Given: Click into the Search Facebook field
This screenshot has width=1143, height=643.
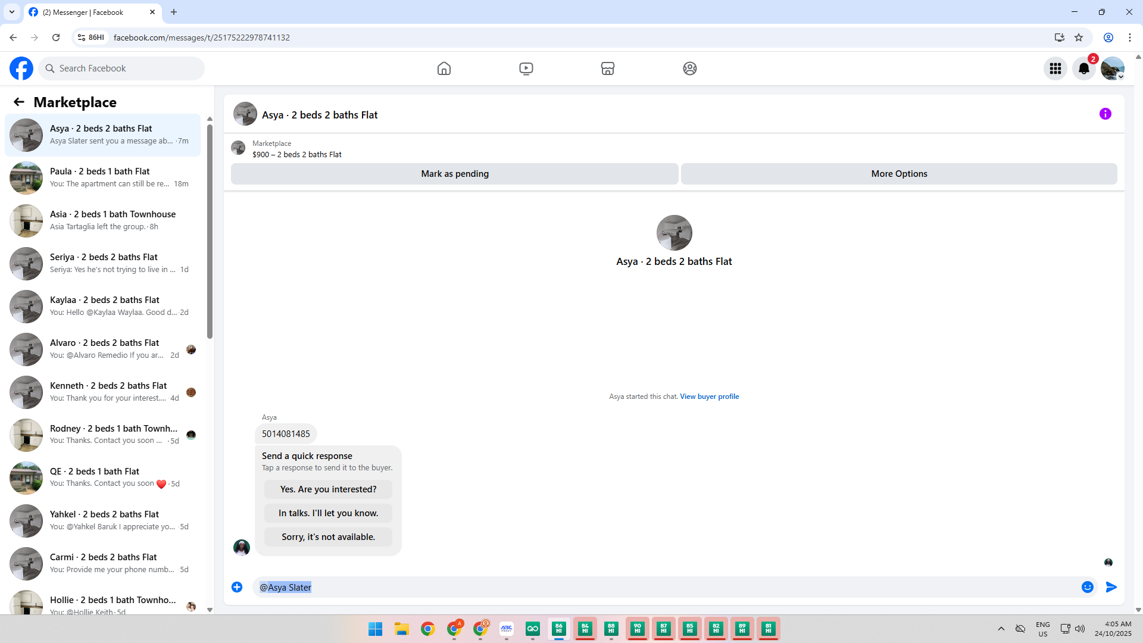Looking at the screenshot, I should [x=121, y=68].
